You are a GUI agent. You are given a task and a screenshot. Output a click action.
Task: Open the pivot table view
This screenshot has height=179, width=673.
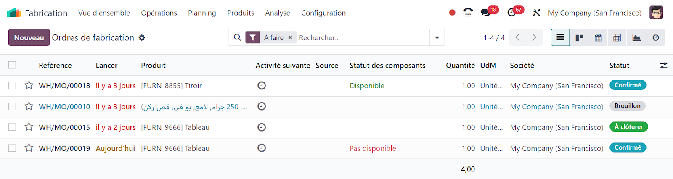click(617, 37)
